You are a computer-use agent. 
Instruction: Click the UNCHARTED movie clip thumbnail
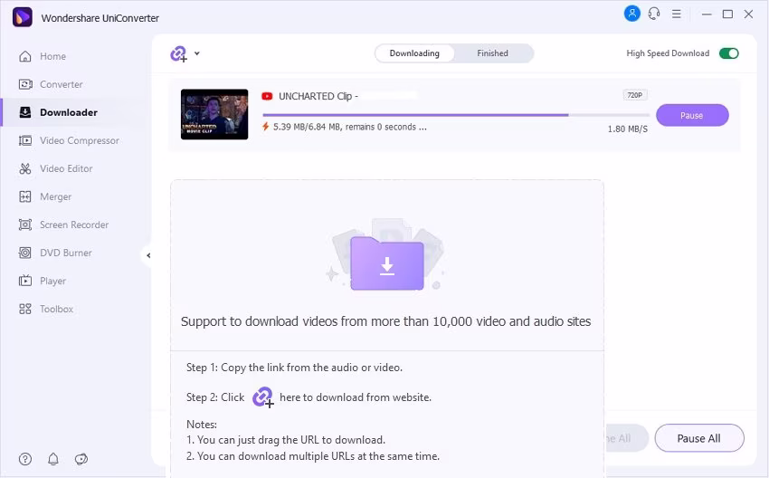(214, 114)
